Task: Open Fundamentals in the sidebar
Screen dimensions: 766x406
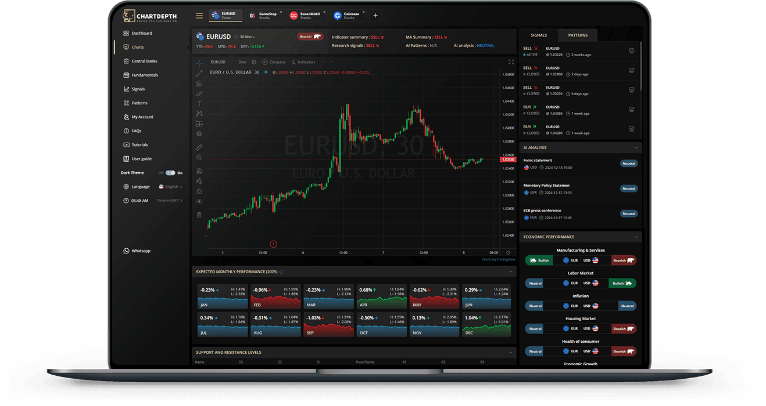Action: click(x=141, y=75)
